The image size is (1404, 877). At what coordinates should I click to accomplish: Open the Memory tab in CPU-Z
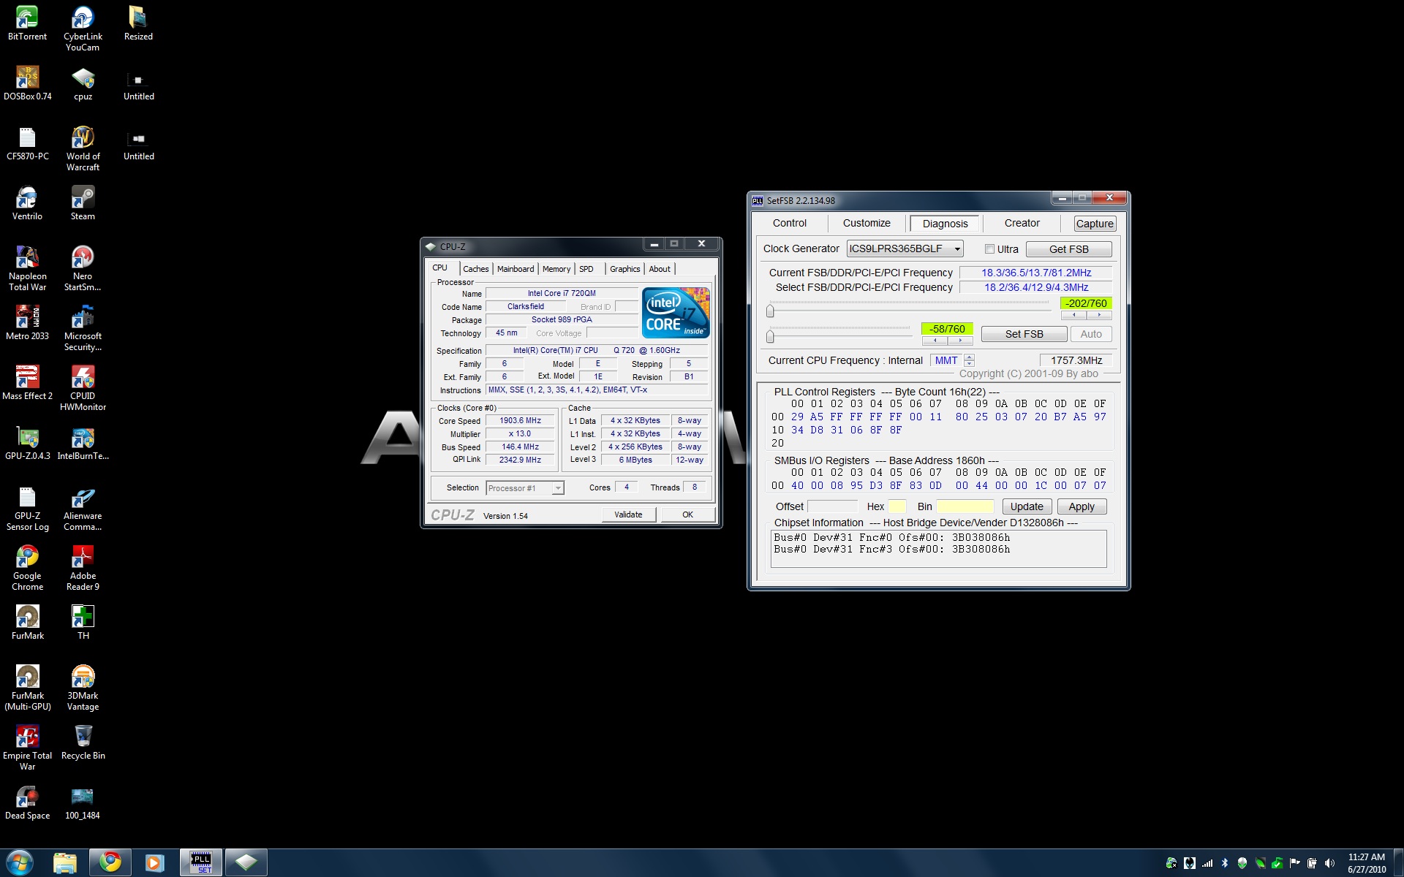tap(556, 269)
